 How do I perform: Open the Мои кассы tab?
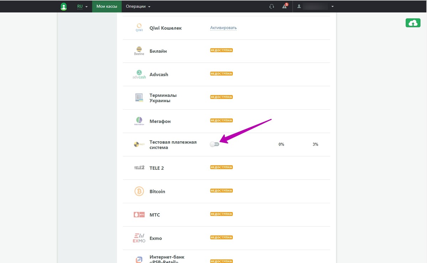click(x=107, y=6)
